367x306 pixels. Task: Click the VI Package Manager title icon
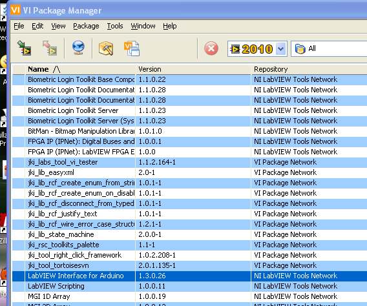(16, 10)
